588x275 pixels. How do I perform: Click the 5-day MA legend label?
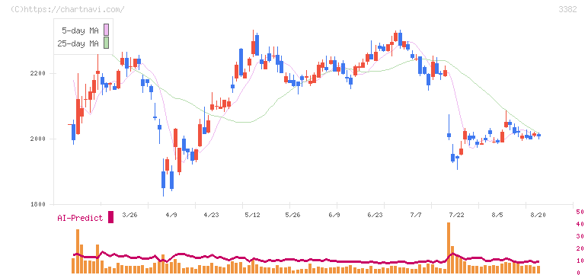[x=80, y=30]
